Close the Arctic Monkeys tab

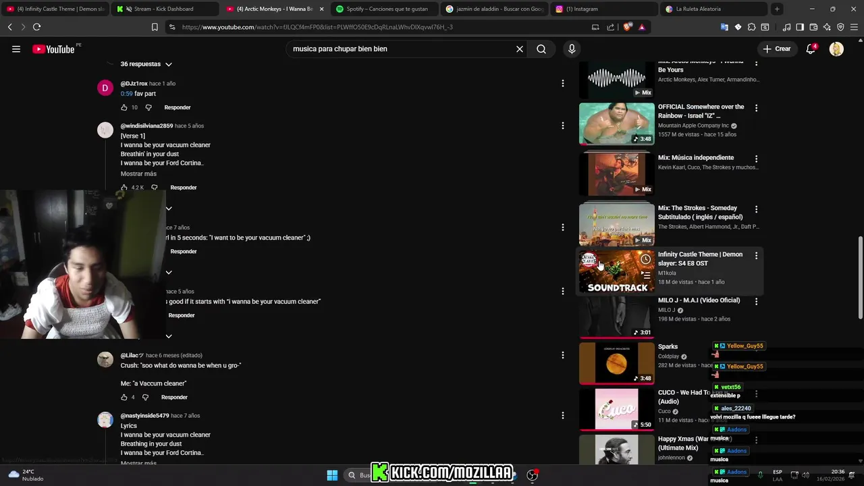tap(321, 9)
